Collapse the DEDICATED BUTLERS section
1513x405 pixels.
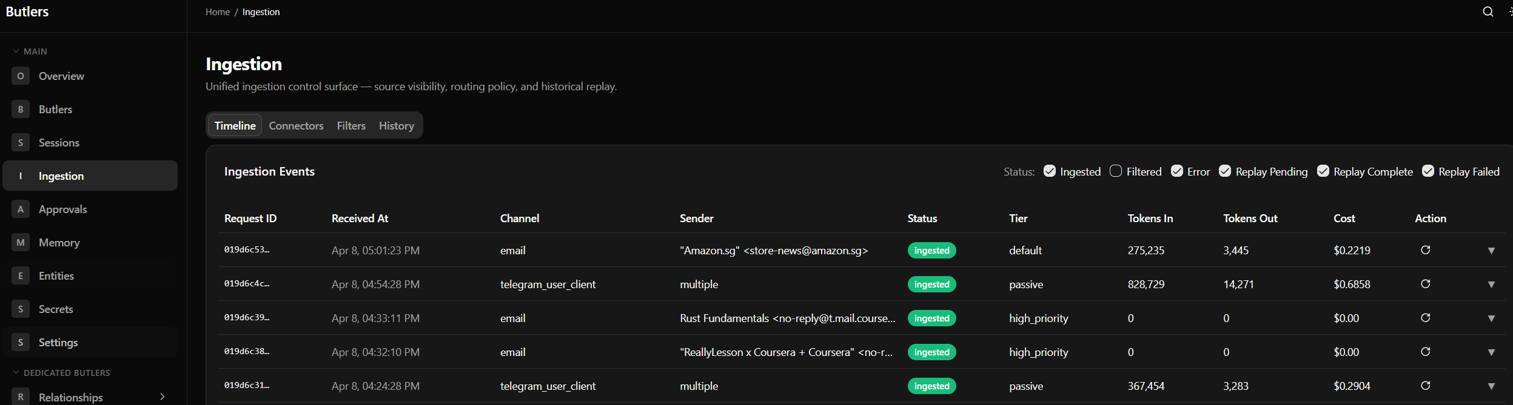[x=61, y=373]
